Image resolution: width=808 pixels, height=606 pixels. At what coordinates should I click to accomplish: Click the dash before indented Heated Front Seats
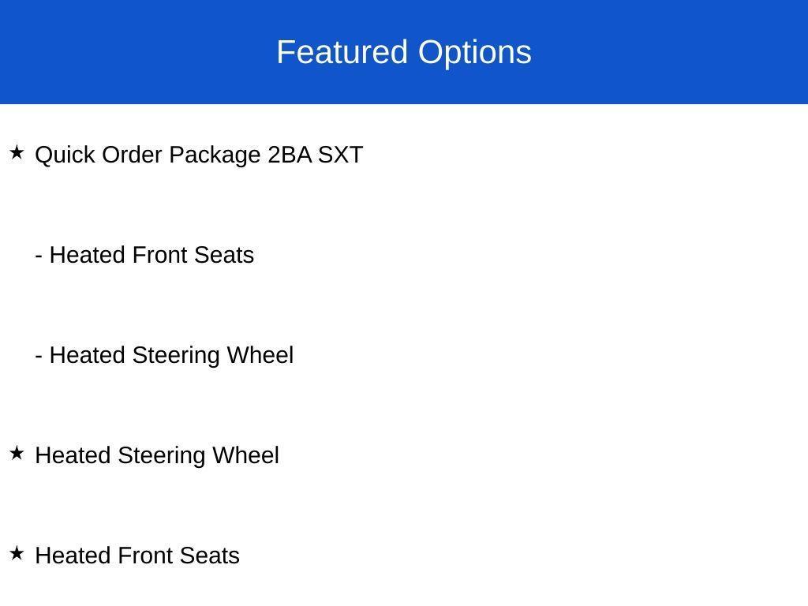tap(39, 256)
